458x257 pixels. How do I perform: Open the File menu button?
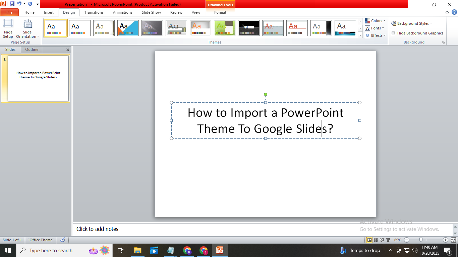[9, 12]
